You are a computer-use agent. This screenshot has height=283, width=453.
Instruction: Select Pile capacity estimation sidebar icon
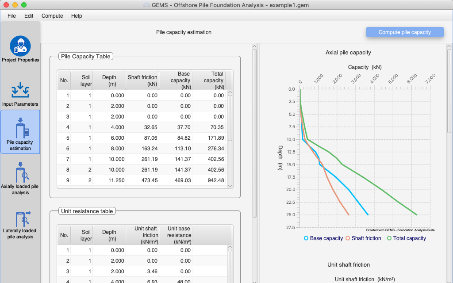[x=20, y=132]
